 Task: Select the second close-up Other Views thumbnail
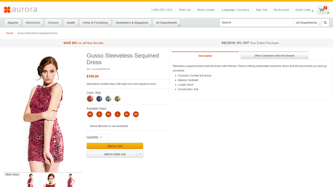[50, 180]
